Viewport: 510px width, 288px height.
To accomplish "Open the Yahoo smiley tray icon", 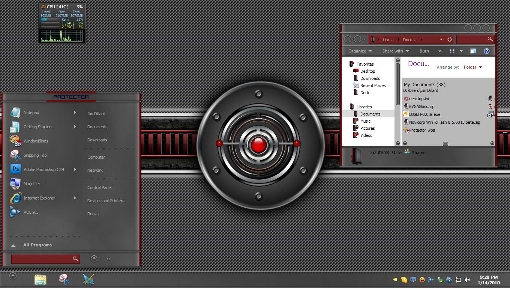I will 422,280.
